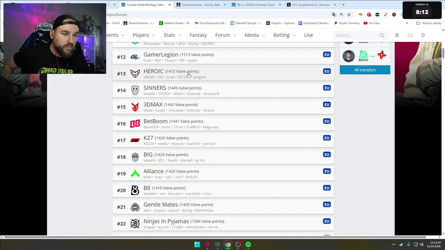
Task: Open OBS Studio from the taskbar
Action: coord(238,244)
